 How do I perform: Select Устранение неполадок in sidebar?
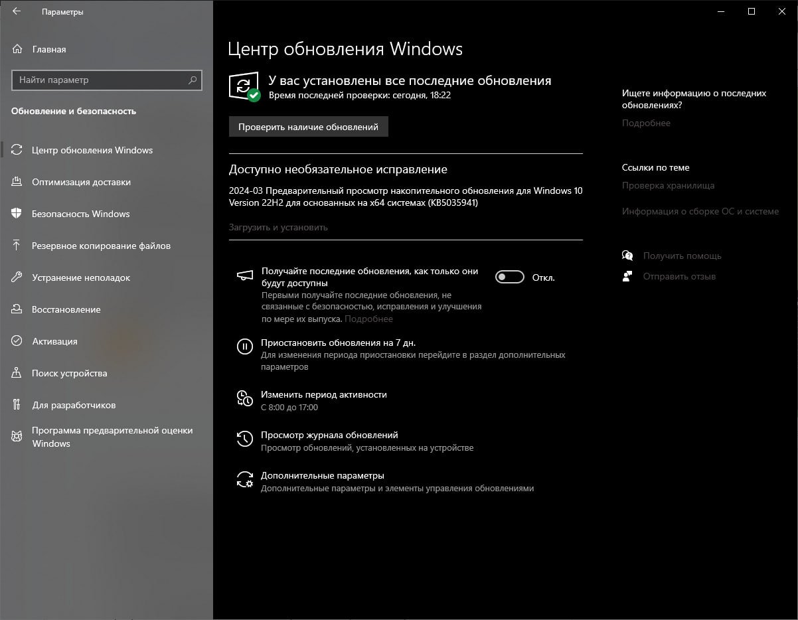tap(81, 277)
